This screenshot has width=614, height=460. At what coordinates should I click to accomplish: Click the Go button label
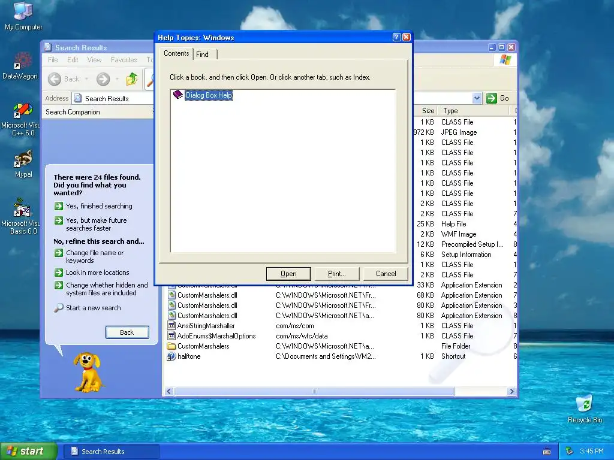504,98
